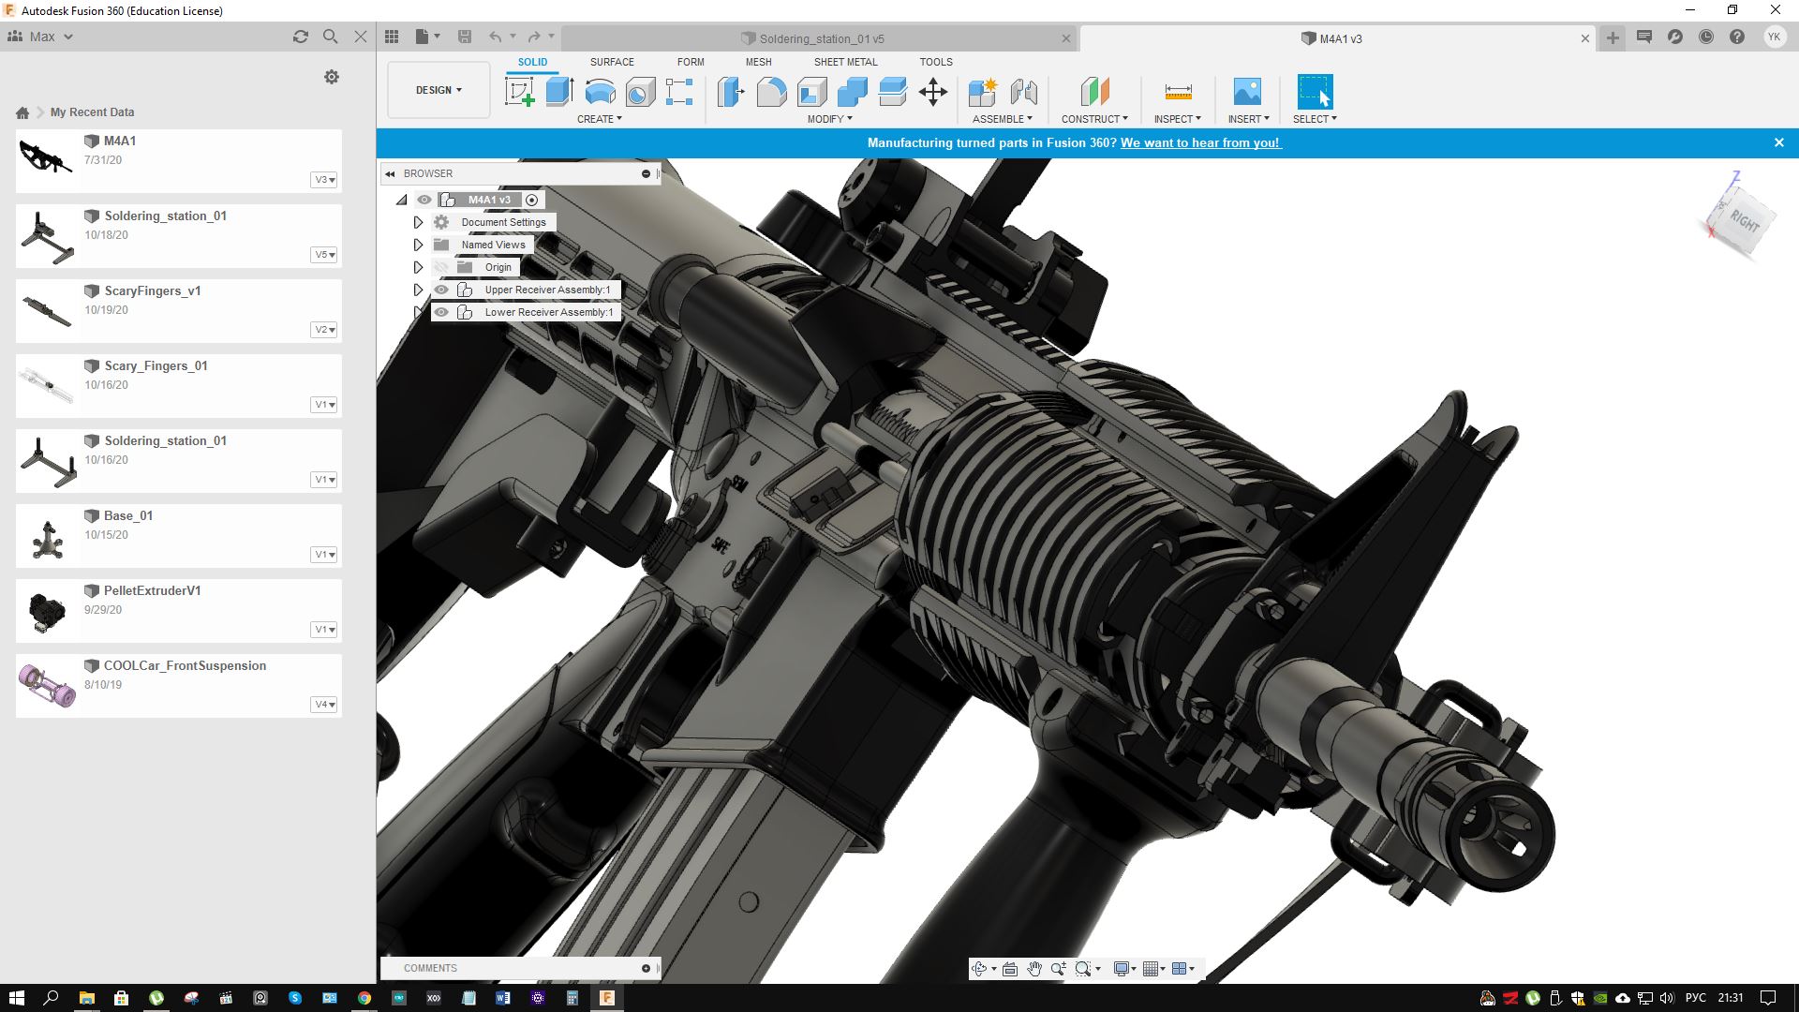Screen dimensions: 1799x1012
Task: Open notifications comment icon
Action: click(1644, 37)
